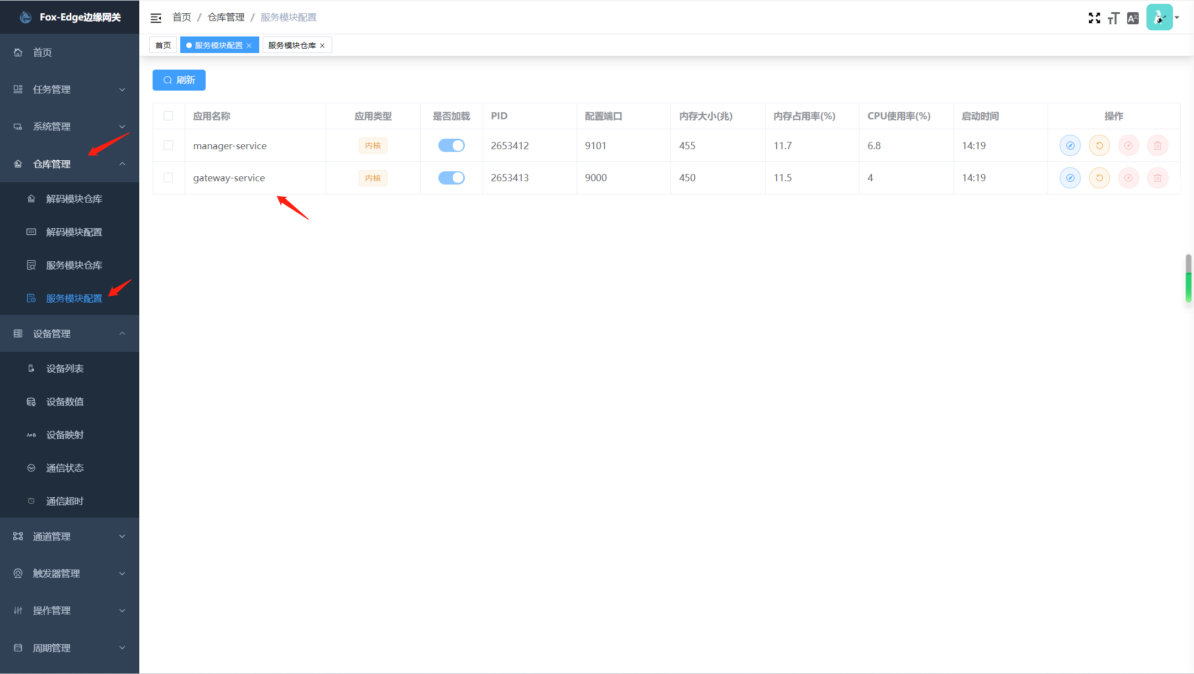Open 服务模块仓库 in the sidebar
Image resolution: width=1194 pixels, height=674 pixels.
(70, 265)
